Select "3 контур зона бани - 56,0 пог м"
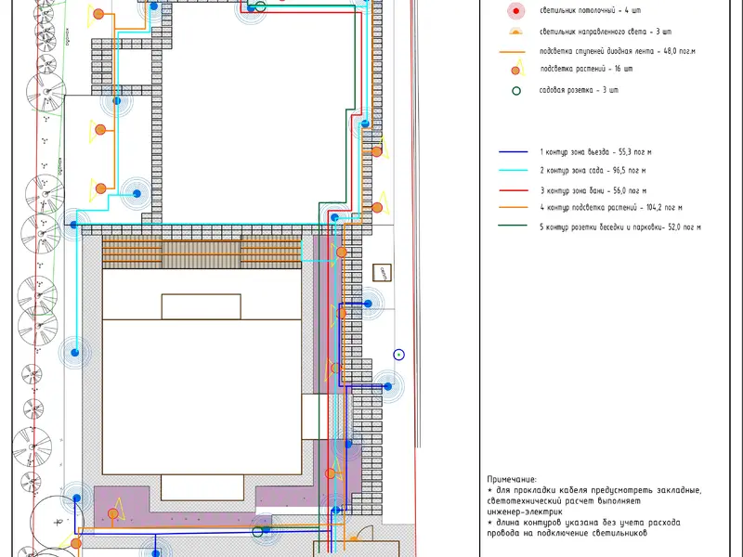 (x=593, y=190)
